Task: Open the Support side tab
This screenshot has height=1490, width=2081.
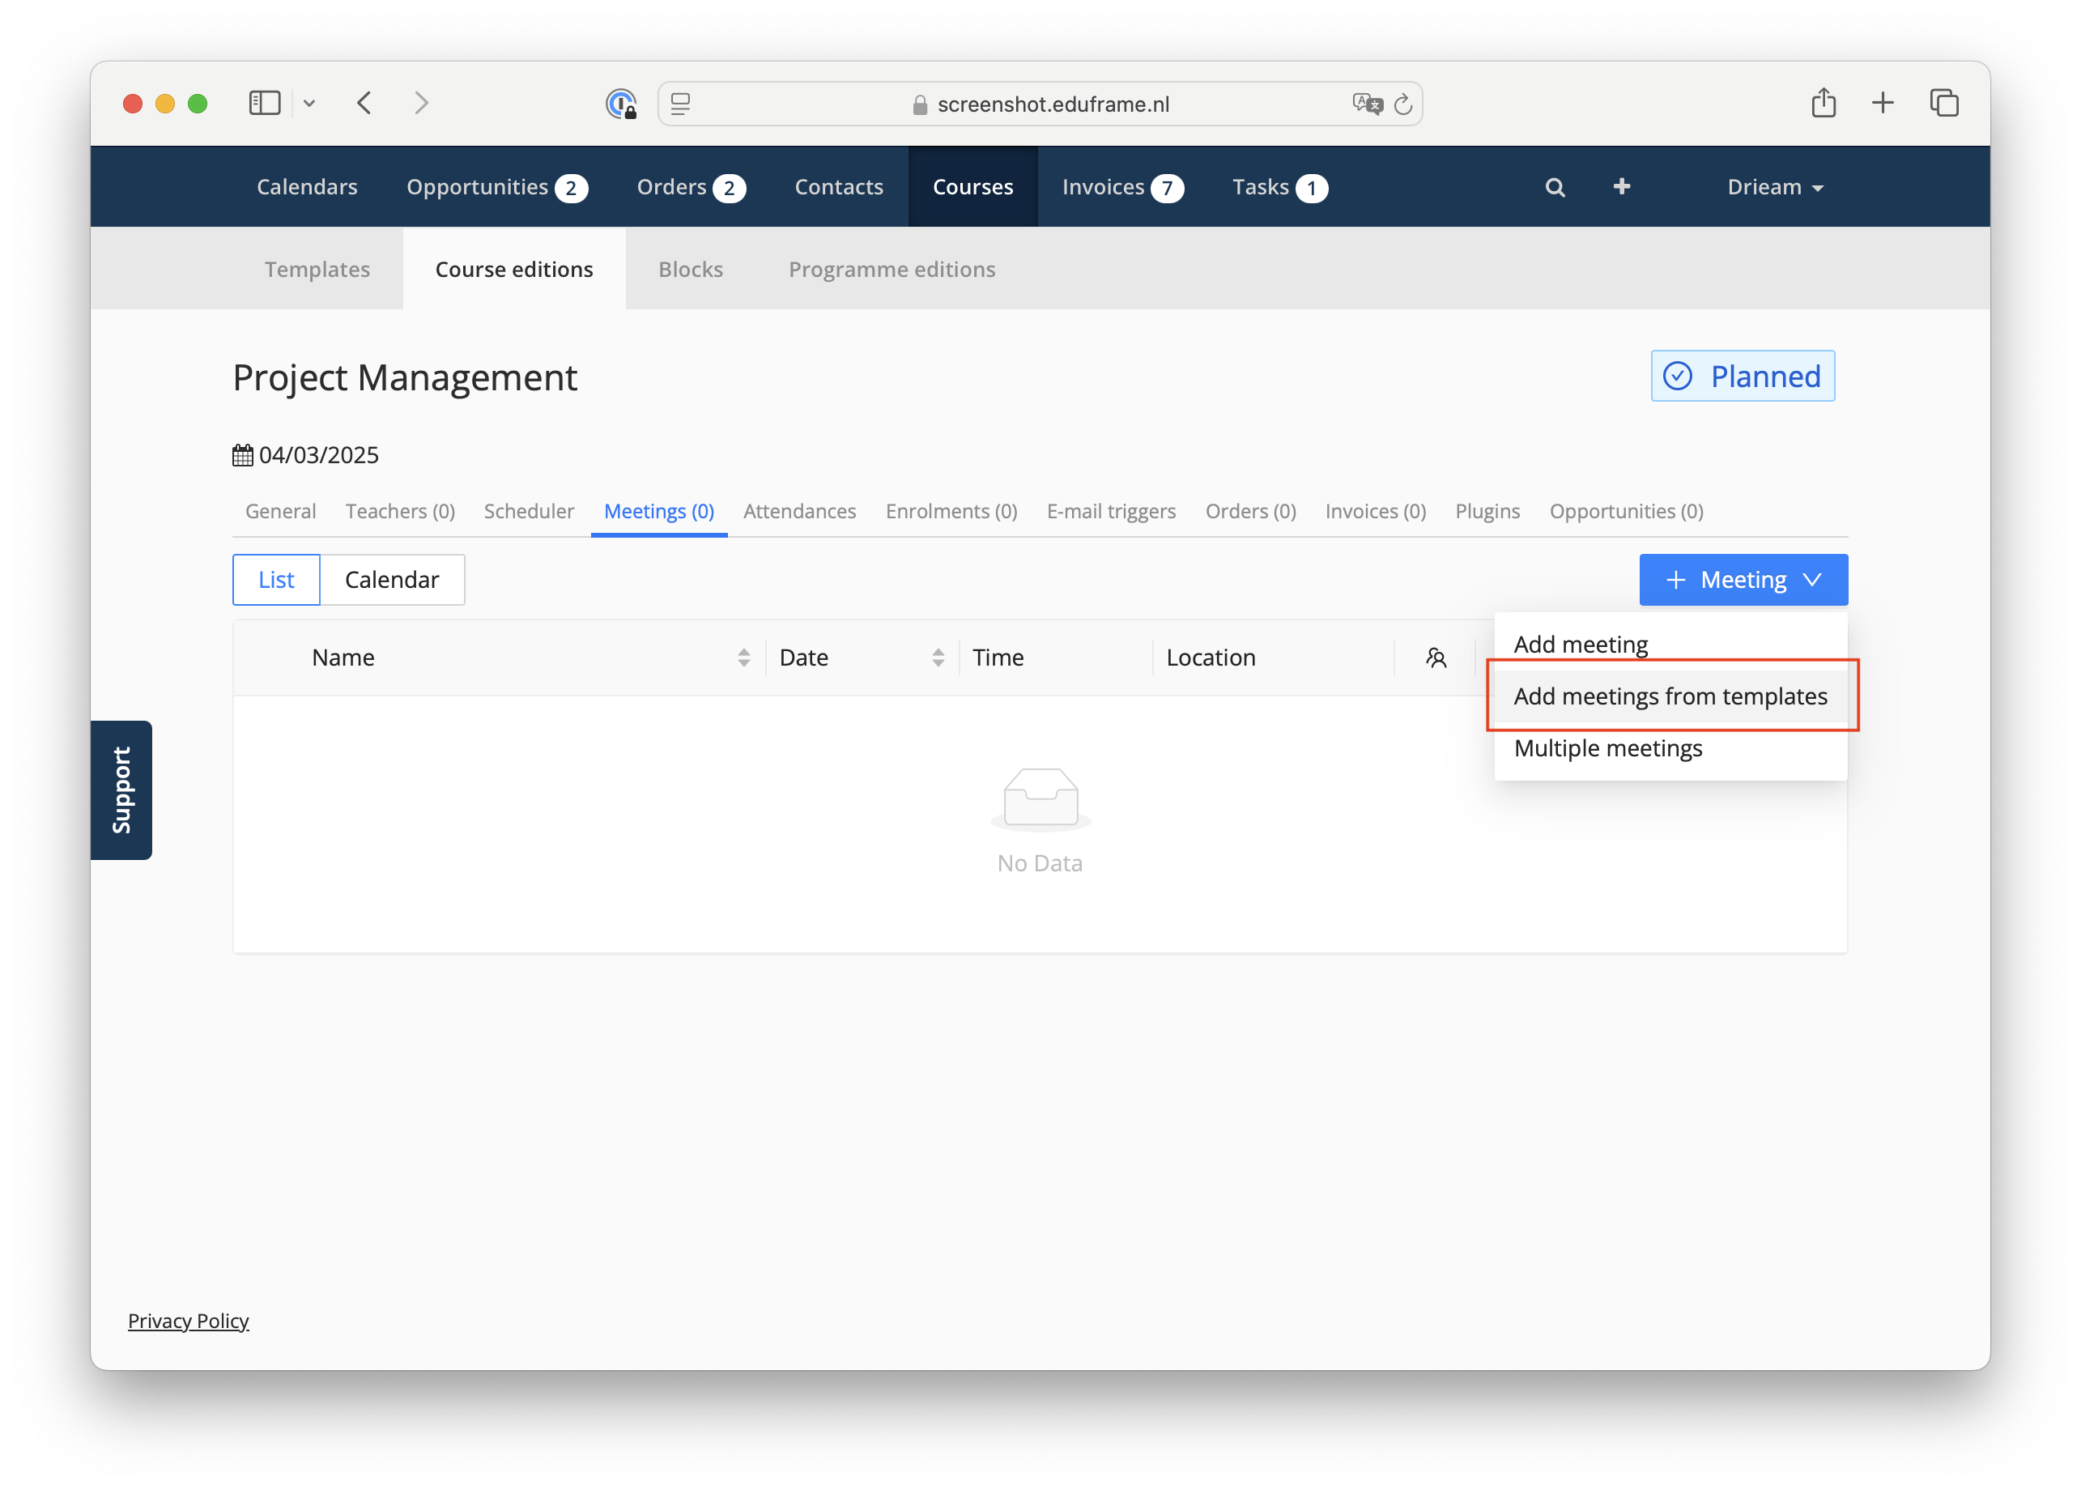Action: pyautogui.click(x=121, y=790)
